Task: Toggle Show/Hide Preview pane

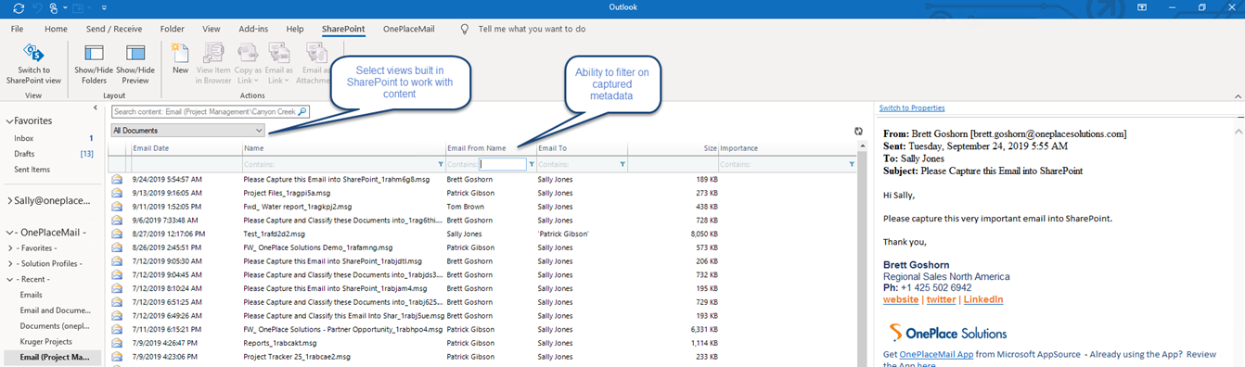Action: pos(135,64)
